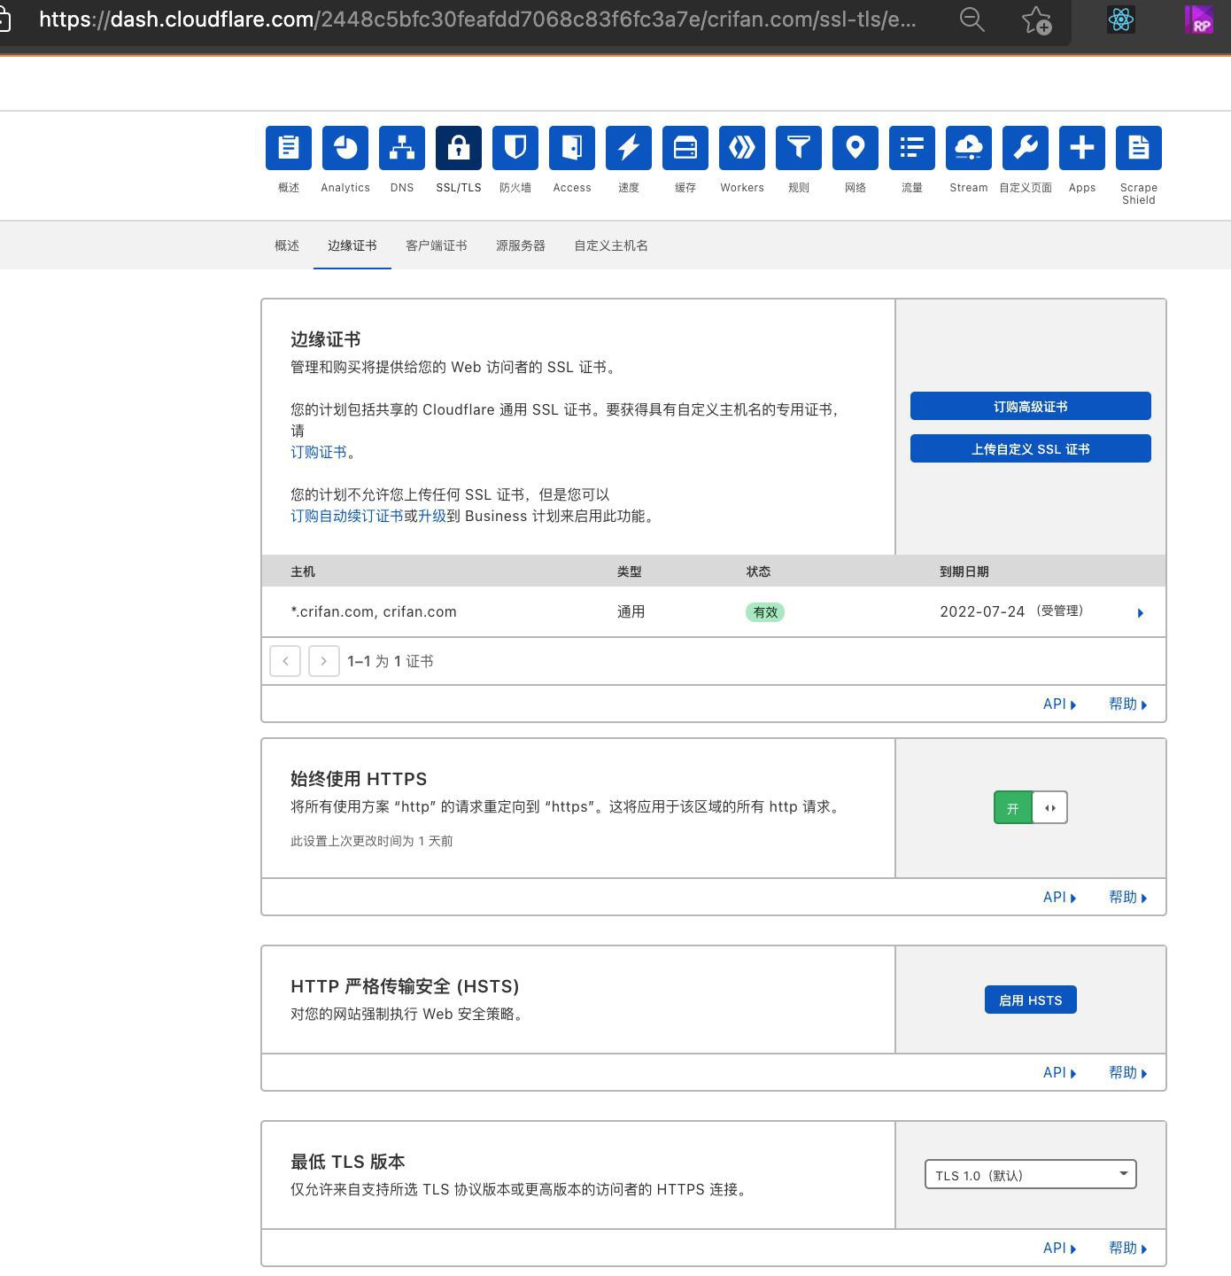Open the Workers icon
This screenshot has height=1276, width=1231.
click(742, 147)
